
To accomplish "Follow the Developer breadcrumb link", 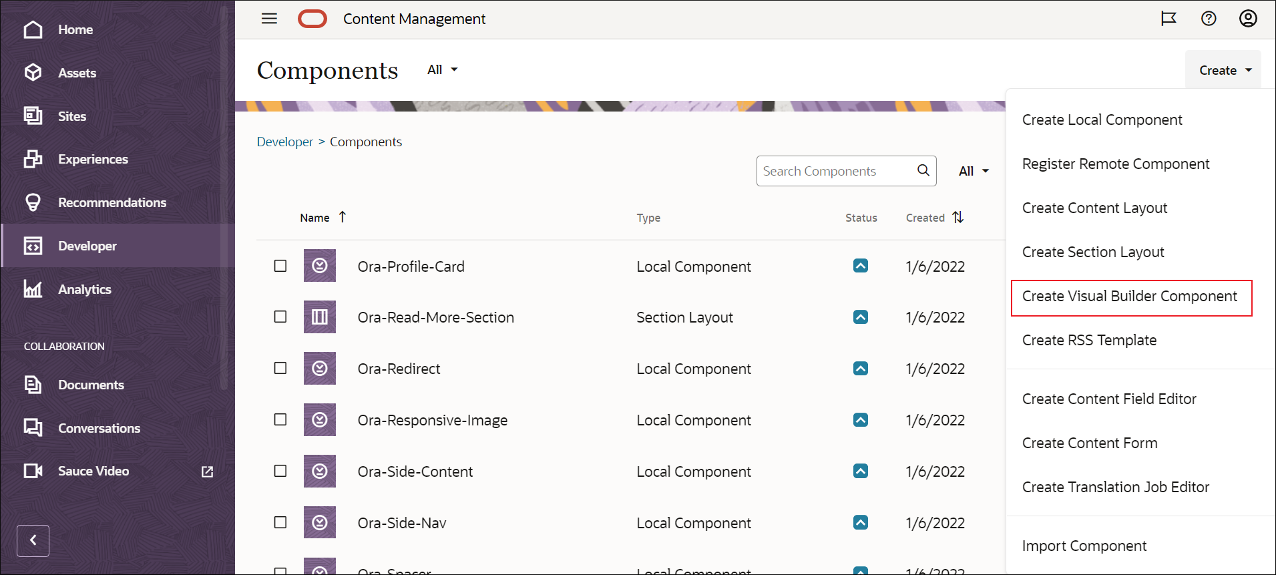I will (x=285, y=142).
